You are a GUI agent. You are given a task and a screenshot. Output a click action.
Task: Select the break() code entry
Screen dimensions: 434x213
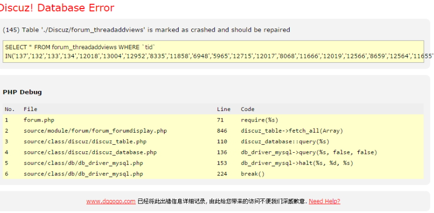[x=253, y=174]
